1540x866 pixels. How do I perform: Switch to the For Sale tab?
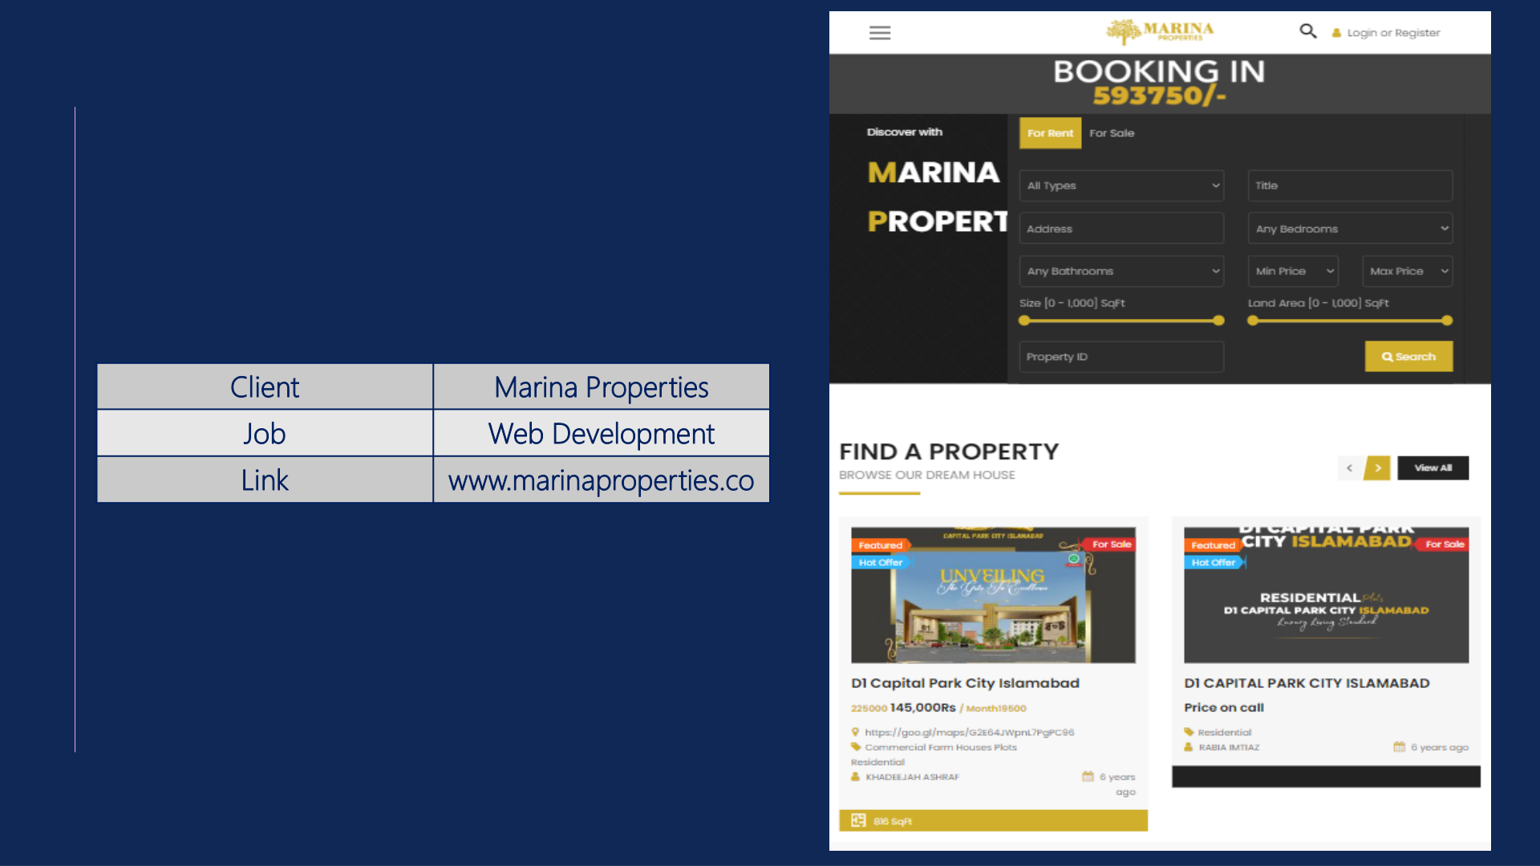click(x=1111, y=133)
